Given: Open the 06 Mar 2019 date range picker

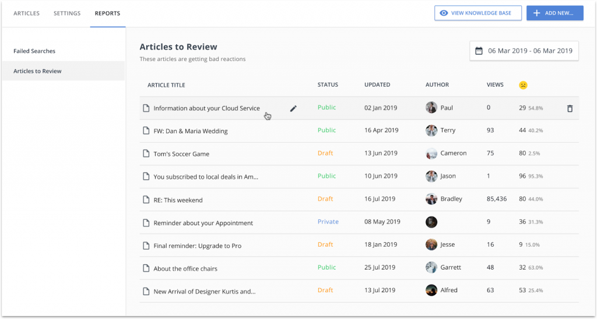Looking at the screenshot, I should 524,51.
